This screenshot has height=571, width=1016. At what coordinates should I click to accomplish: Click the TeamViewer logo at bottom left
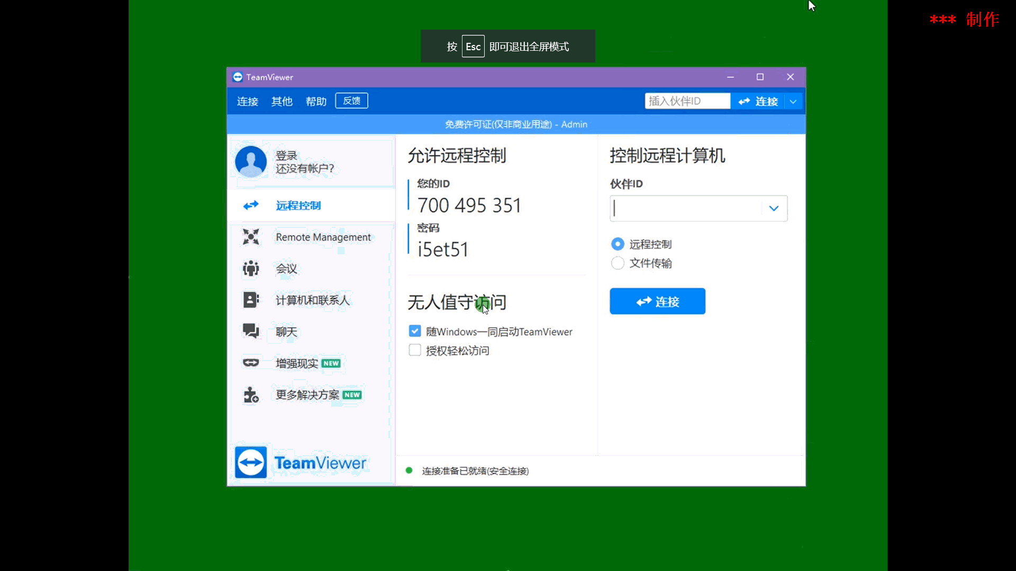(x=251, y=463)
